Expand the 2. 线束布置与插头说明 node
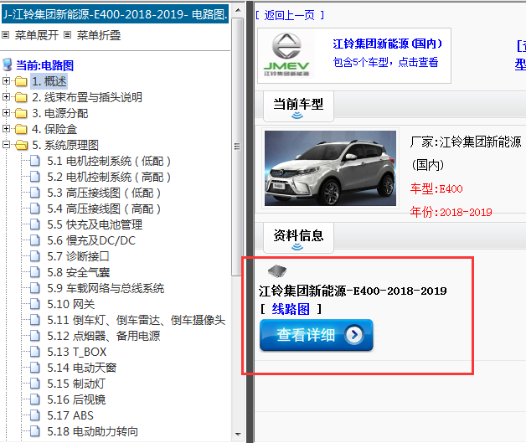Image resolution: width=526 pixels, height=443 pixels. [6, 97]
